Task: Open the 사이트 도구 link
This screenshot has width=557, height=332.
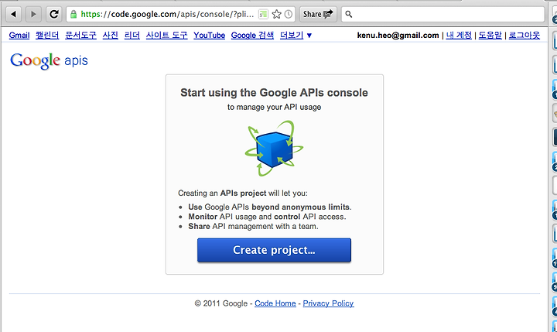Action: click(166, 35)
